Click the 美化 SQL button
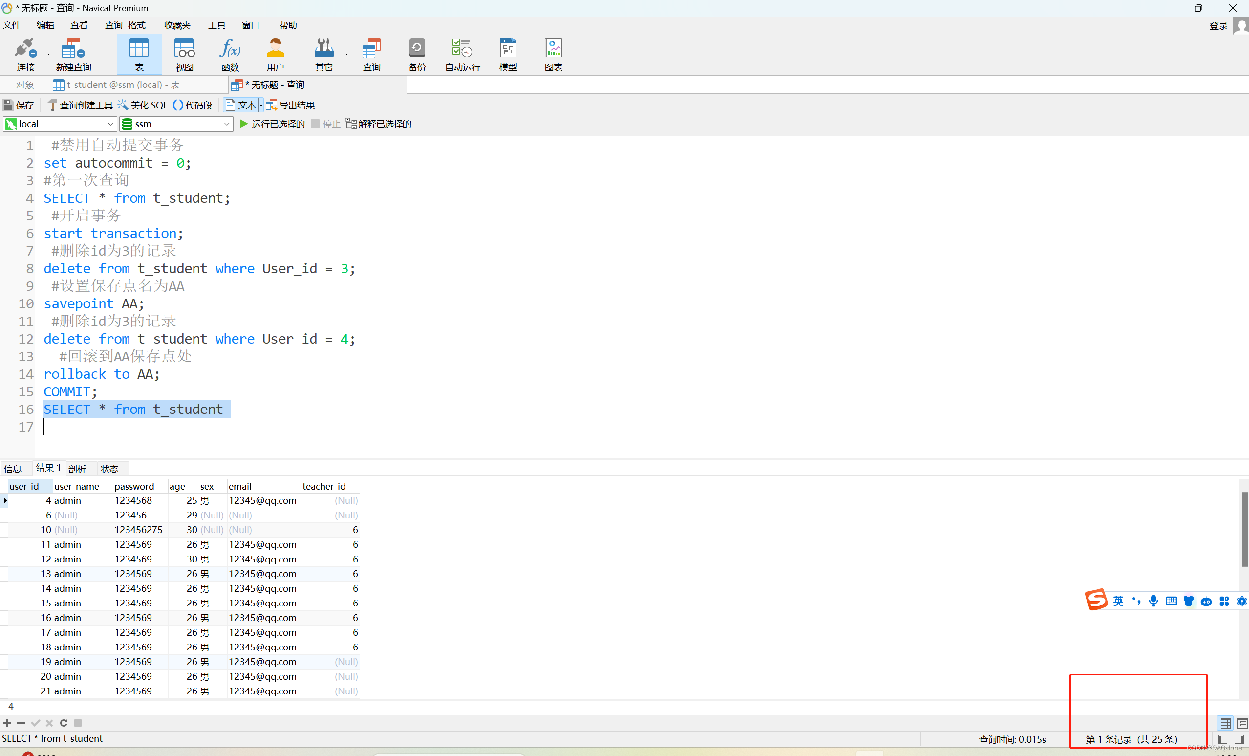This screenshot has height=756, width=1249. (142, 105)
